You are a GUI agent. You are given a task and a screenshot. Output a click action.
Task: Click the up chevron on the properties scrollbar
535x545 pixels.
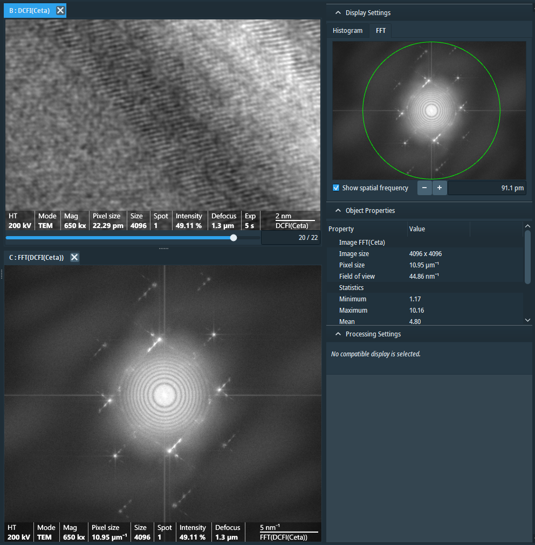pyautogui.click(x=527, y=225)
